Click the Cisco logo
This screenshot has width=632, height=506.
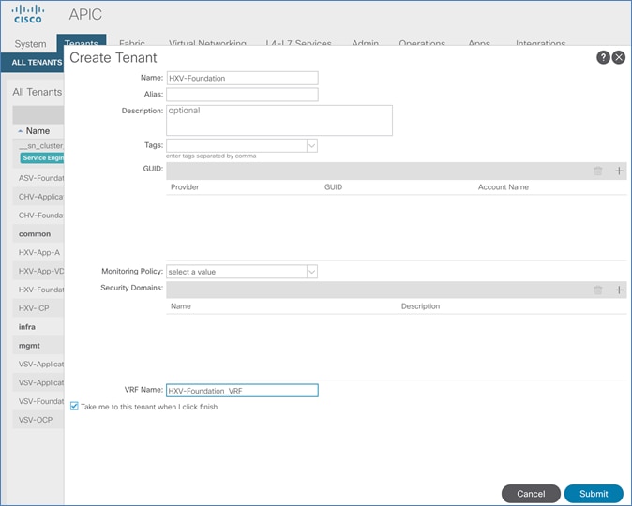pyautogui.click(x=28, y=14)
